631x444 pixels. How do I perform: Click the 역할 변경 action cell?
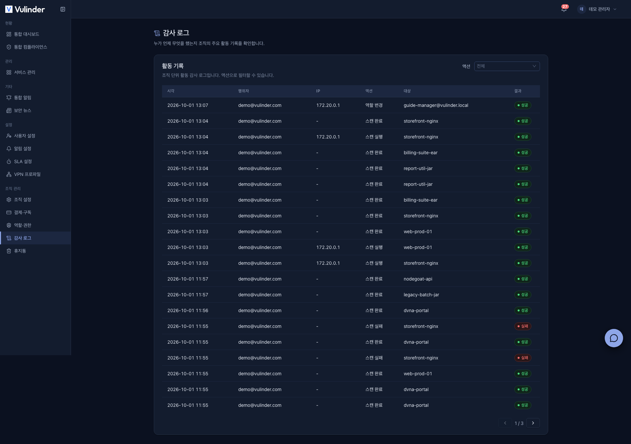point(374,105)
